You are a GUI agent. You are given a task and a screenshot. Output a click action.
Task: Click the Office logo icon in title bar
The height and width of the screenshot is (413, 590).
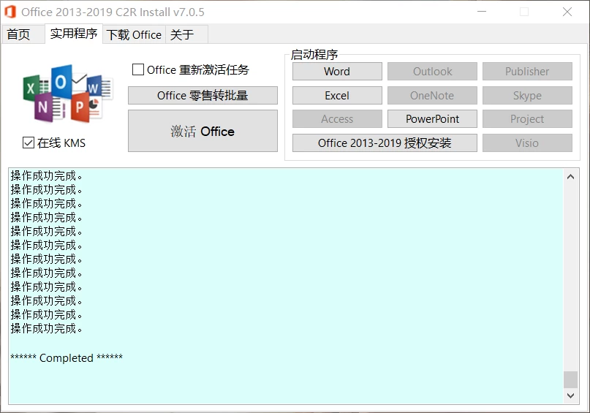[x=10, y=12]
